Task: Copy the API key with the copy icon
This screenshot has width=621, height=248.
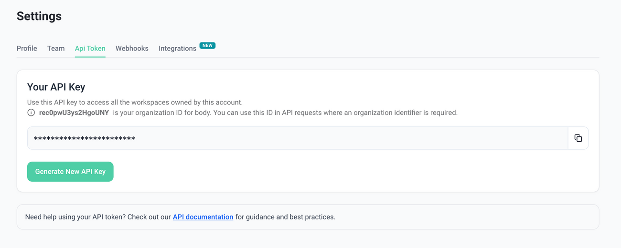Action: coord(578,138)
